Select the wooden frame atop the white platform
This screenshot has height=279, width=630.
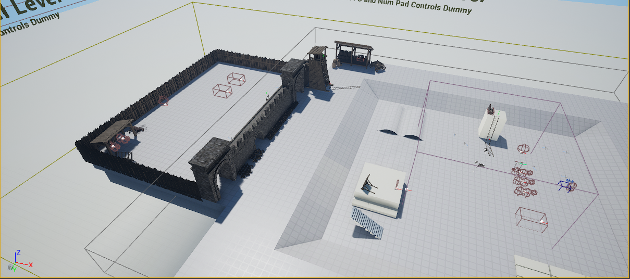(369, 183)
